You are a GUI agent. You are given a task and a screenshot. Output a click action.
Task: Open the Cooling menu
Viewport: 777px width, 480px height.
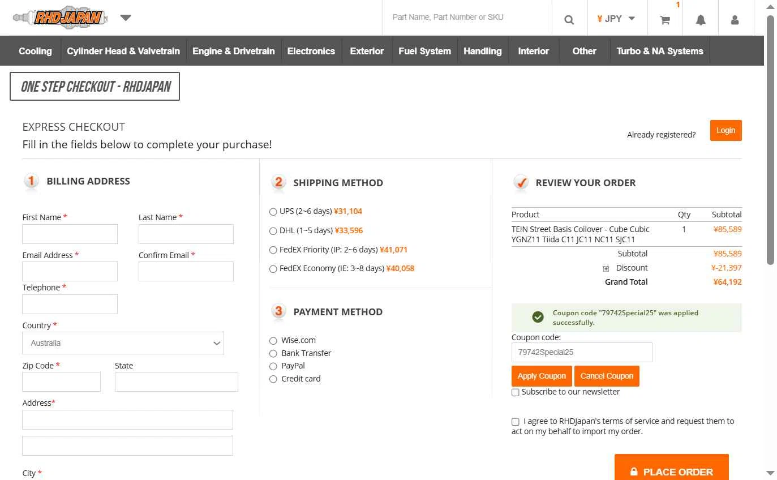35,51
